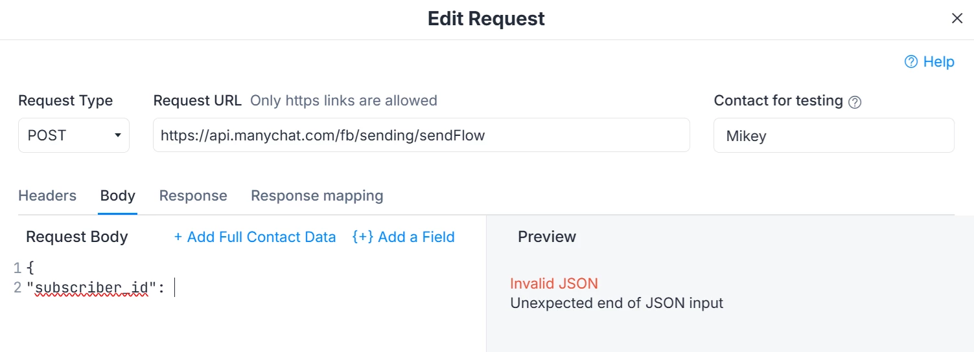Viewport: 974px width, 352px height.
Task: Click the {+} braces icon
Action: click(x=362, y=237)
